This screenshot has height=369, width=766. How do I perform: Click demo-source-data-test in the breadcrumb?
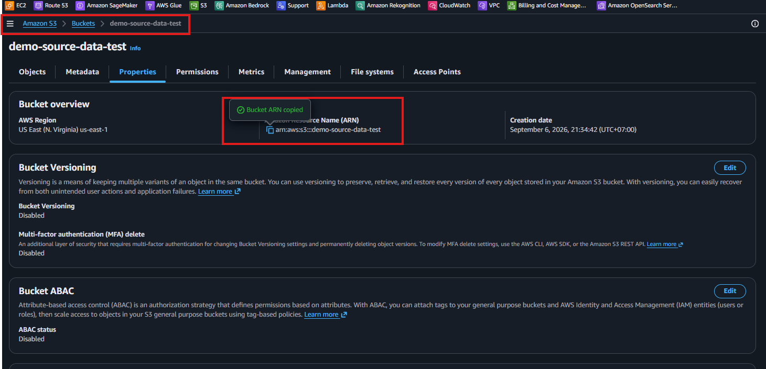(x=145, y=24)
